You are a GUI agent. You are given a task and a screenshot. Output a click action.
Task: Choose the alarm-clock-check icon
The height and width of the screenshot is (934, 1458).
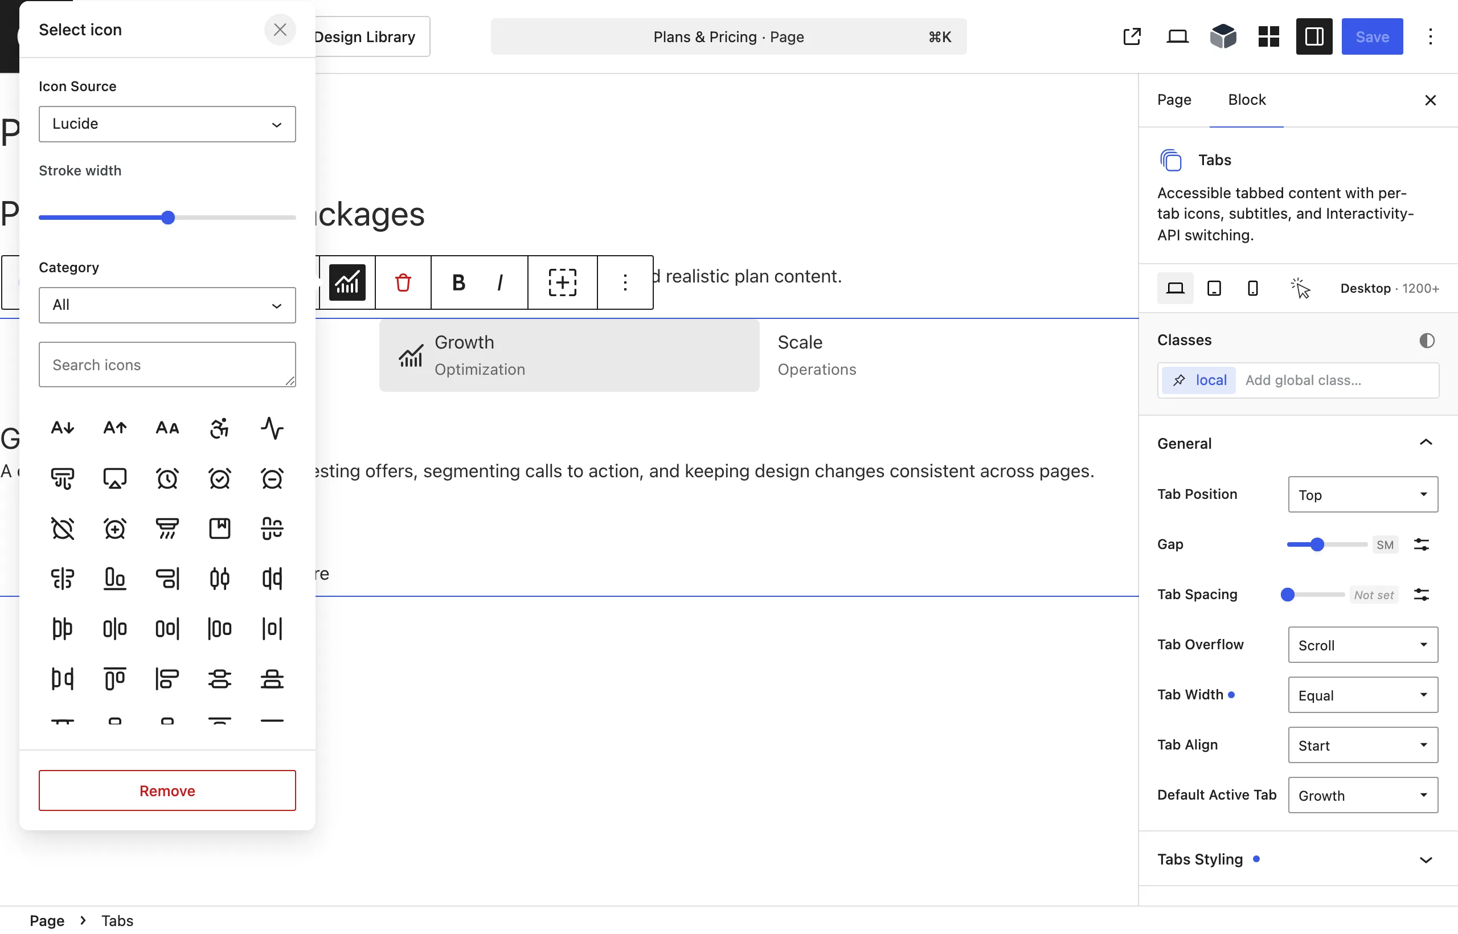(x=219, y=478)
